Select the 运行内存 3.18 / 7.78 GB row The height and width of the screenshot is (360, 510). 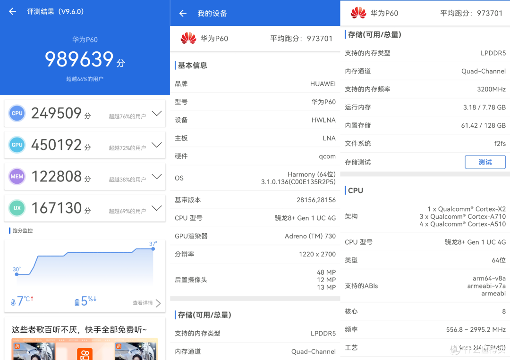425,107
